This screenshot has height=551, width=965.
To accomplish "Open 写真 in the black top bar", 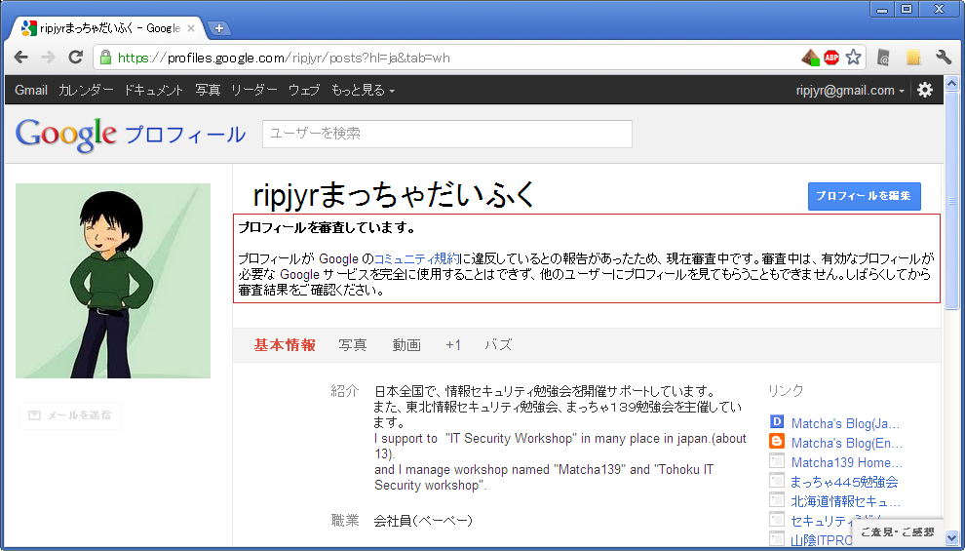I will click(x=208, y=91).
